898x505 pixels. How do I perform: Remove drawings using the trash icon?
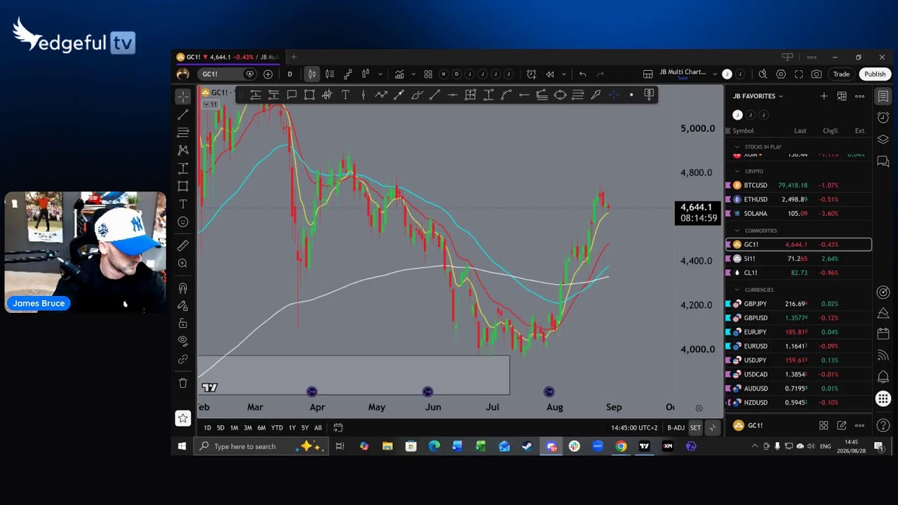tap(183, 383)
